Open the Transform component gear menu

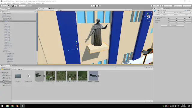(x=191, y=17)
